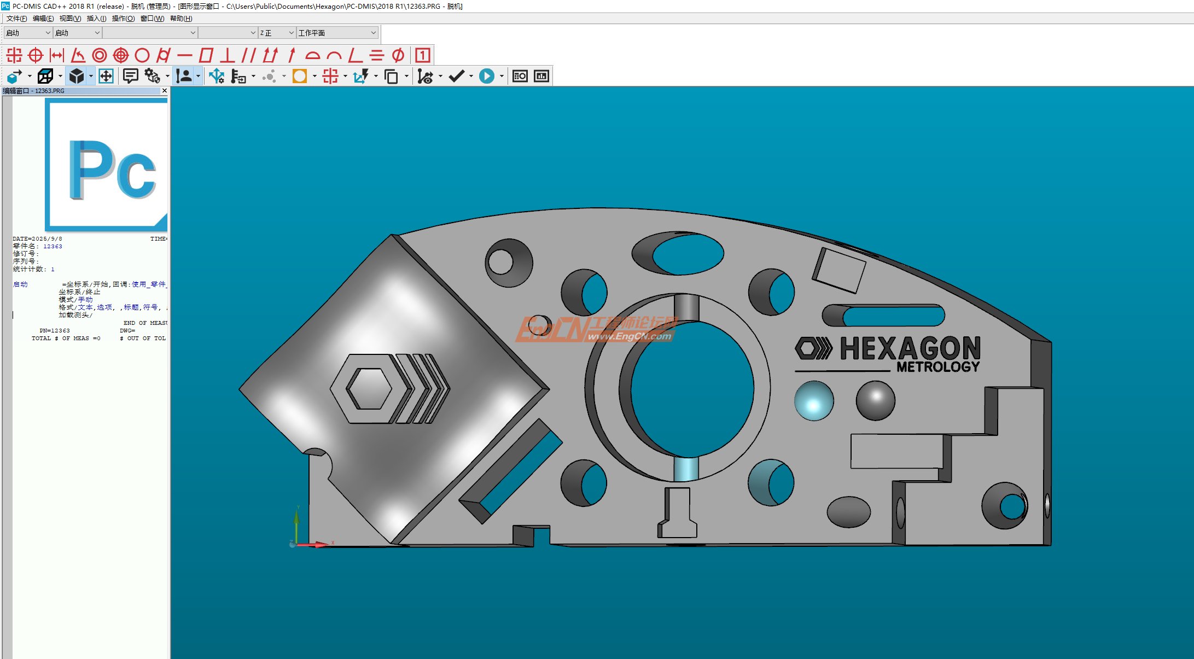Screen dimensions: 1194x659
Task: Click the 启动 label in edit window
Action: [x=20, y=284]
